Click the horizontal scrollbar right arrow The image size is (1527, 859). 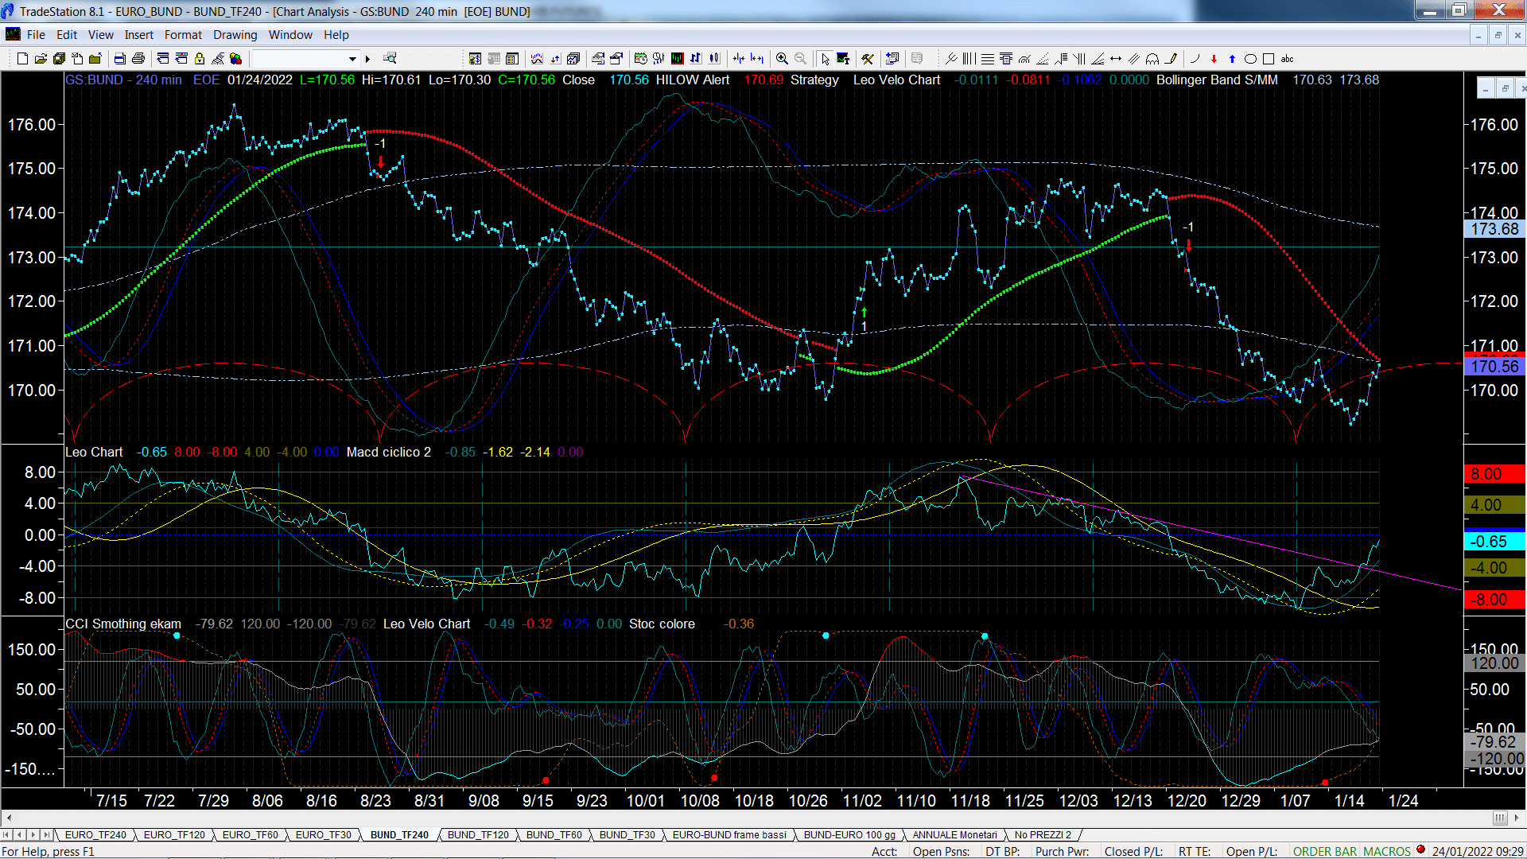click(1517, 818)
